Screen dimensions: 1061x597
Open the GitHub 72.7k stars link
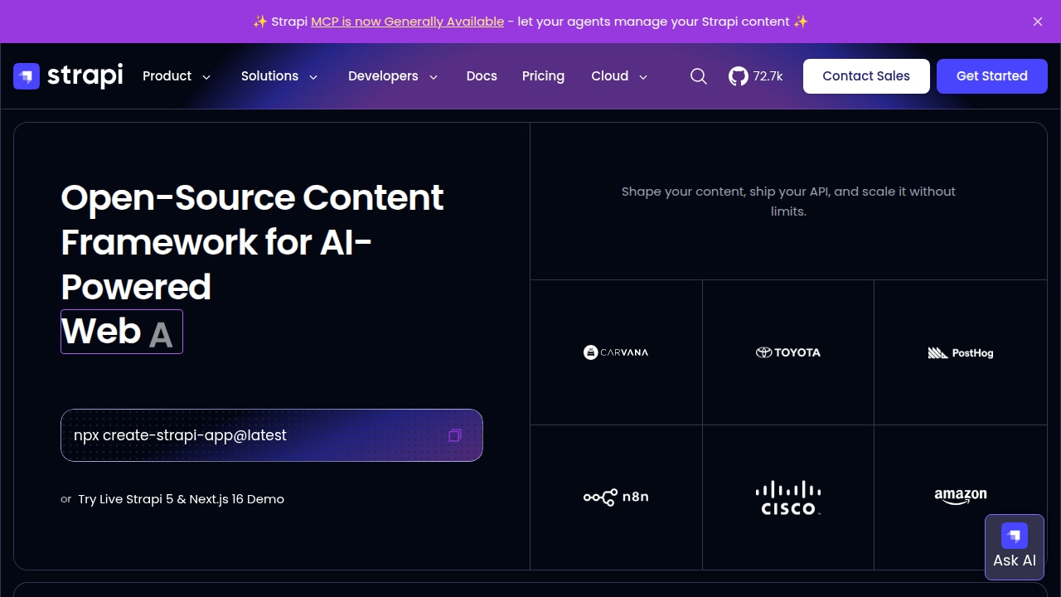[755, 76]
